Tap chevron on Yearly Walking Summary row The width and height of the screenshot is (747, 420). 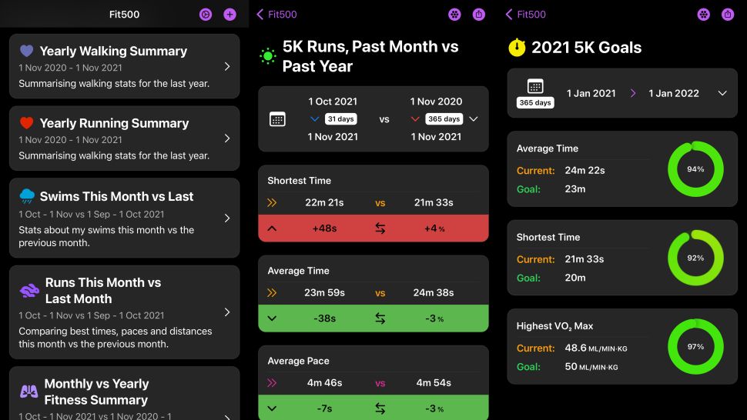227,67
